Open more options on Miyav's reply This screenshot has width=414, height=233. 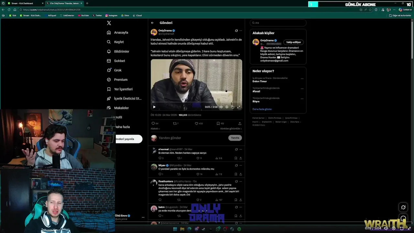pyautogui.click(x=241, y=165)
